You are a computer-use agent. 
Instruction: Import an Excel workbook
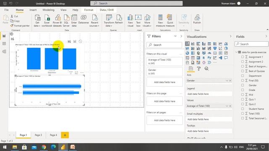tap(47, 21)
